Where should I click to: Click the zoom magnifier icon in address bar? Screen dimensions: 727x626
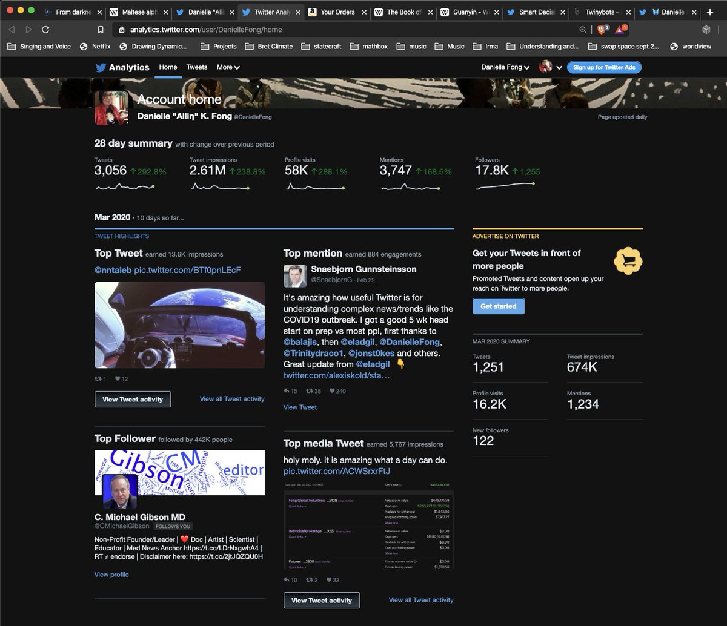click(x=583, y=30)
